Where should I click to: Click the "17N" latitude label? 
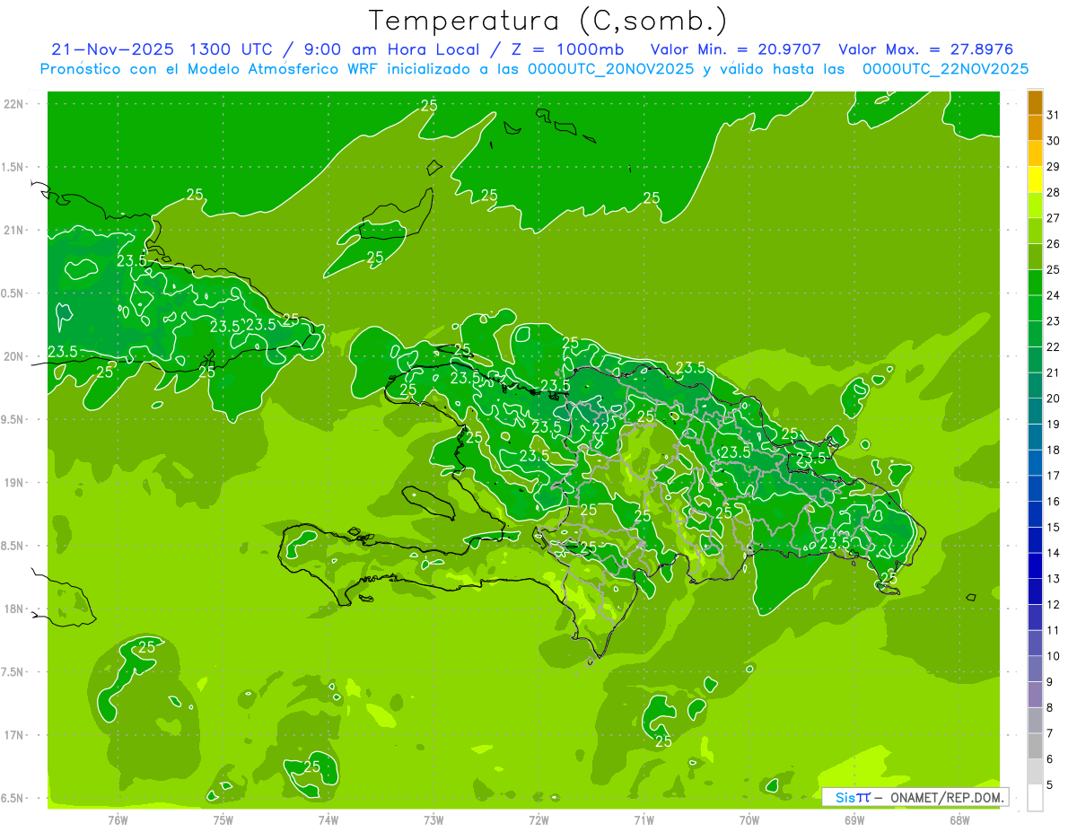point(15,735)
